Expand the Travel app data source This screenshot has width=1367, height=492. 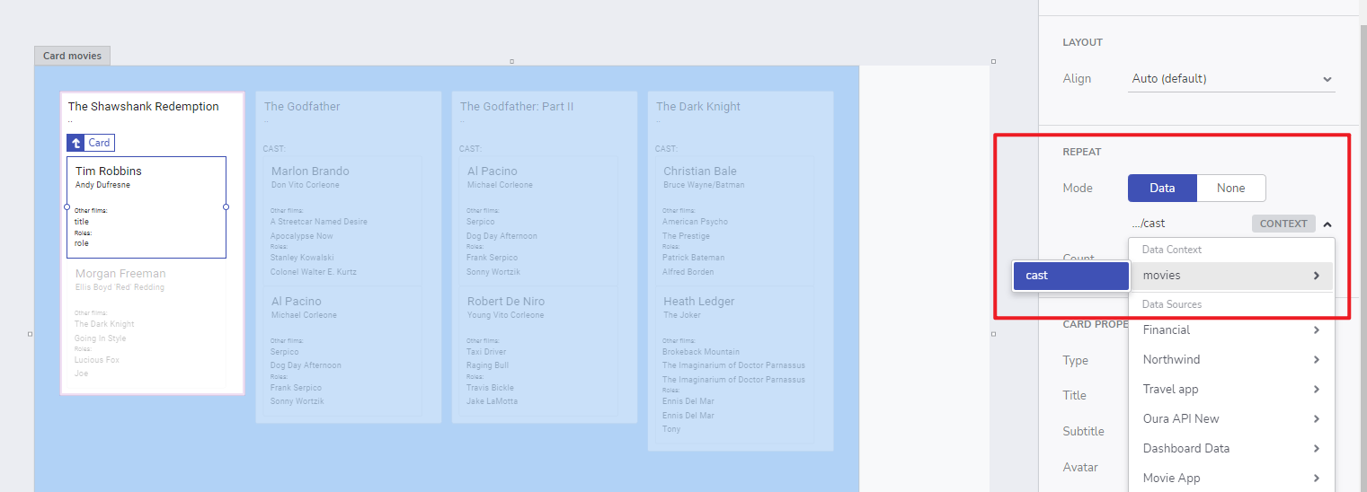coord(1230,390)
